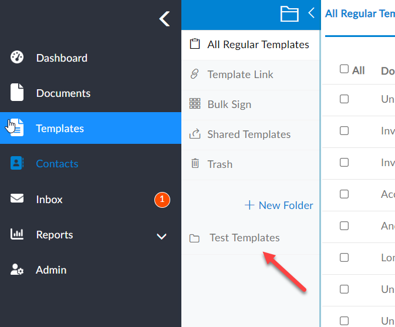Click the Inbox unread count badge

tap(162, 200)
